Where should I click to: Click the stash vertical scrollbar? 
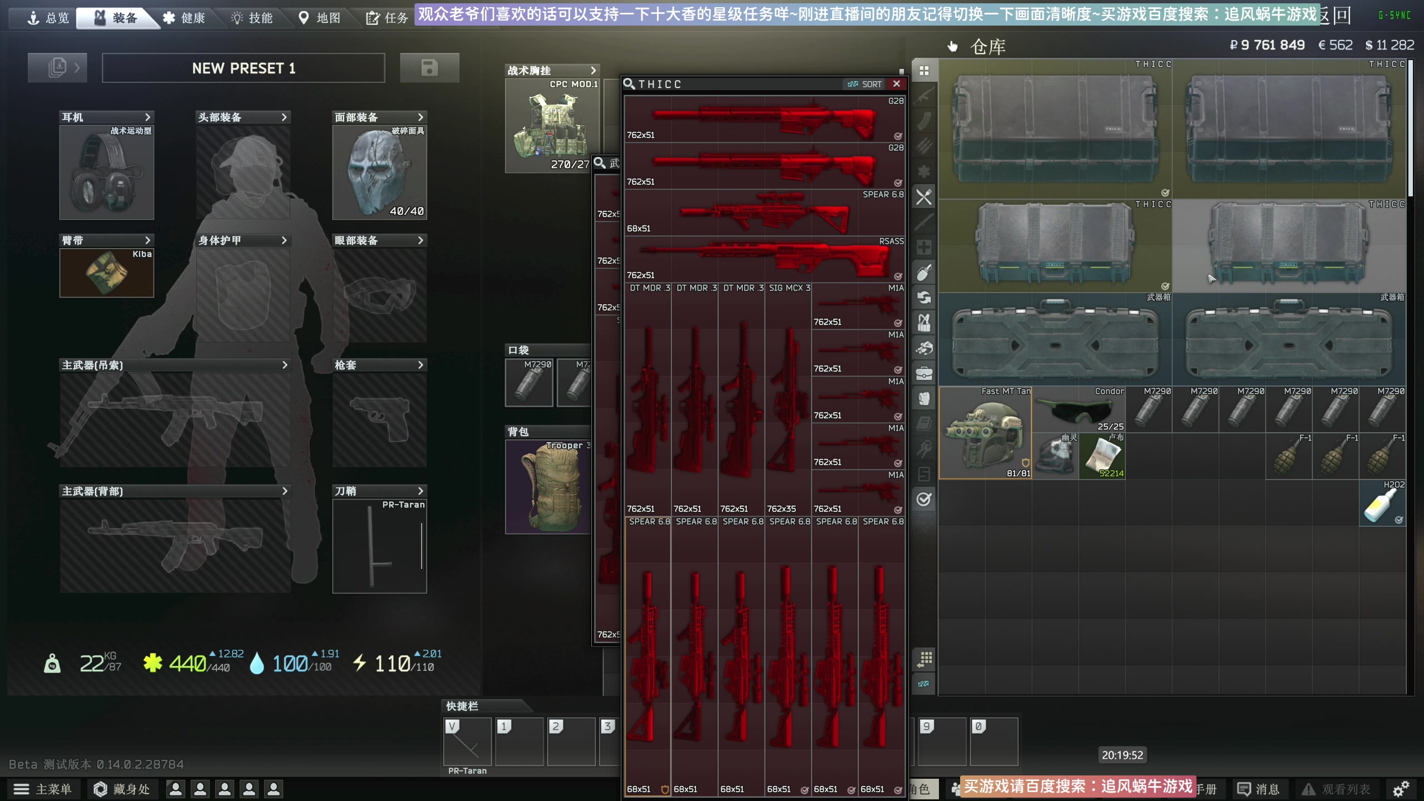[x=1410, y=128]
